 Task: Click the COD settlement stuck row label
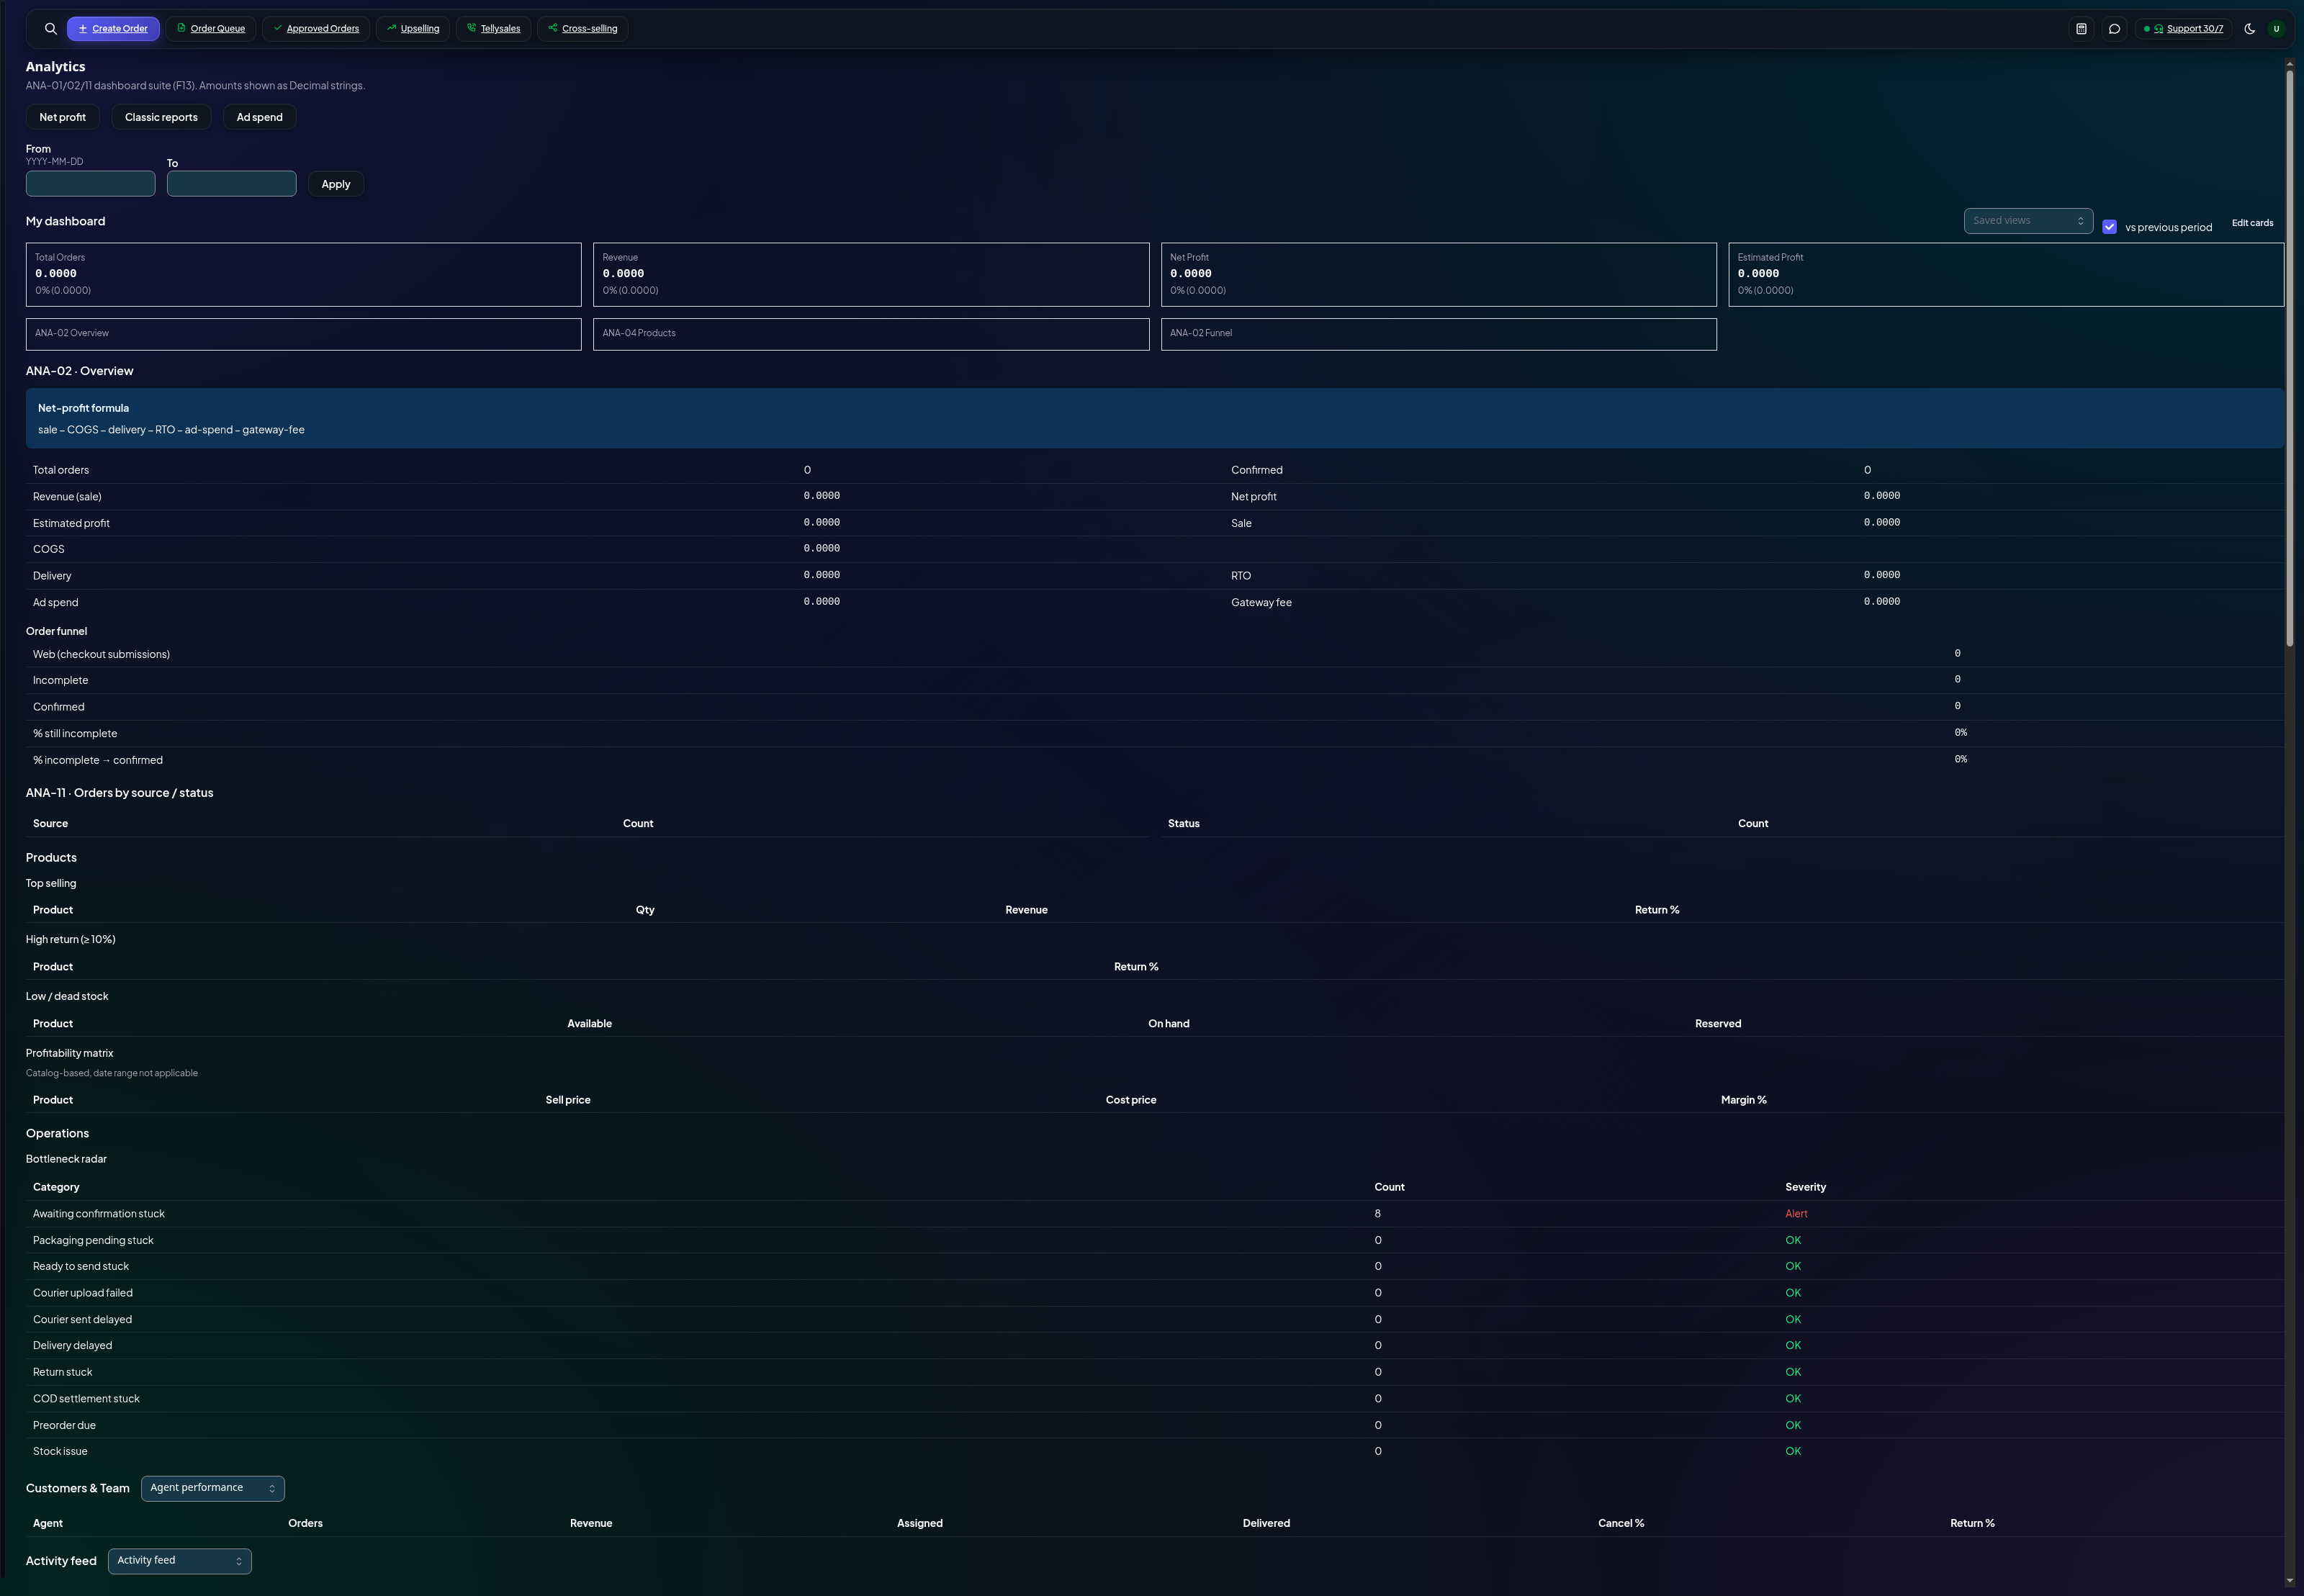86,1399
